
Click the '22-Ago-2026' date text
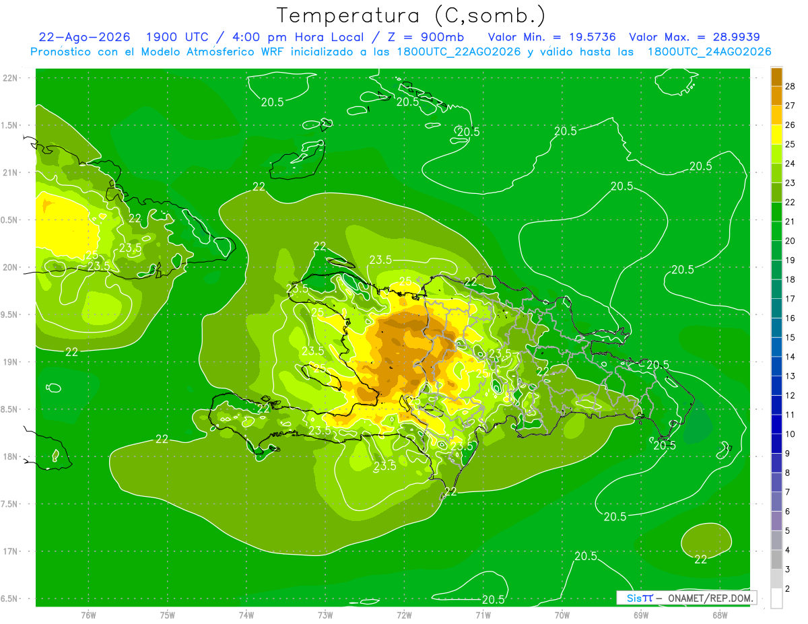tap(85, 37)
